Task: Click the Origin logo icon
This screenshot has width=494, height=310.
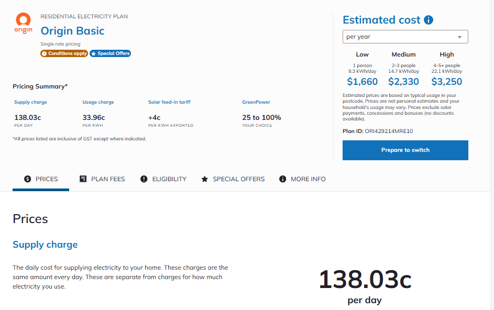Action: 24,23
